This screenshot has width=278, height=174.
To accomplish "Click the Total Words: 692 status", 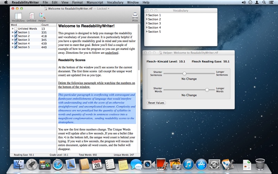I will [x=88, y=155].
